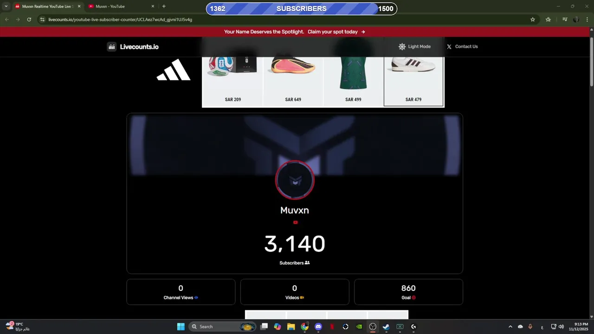Click the Goal 860 stat card
The height and width of the screenshot is (334, 594).
(x=408, y=292)
